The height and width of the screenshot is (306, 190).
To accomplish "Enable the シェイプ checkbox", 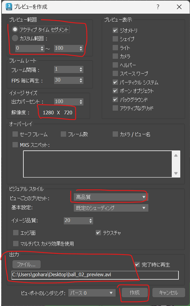I will tap(115, 39).
